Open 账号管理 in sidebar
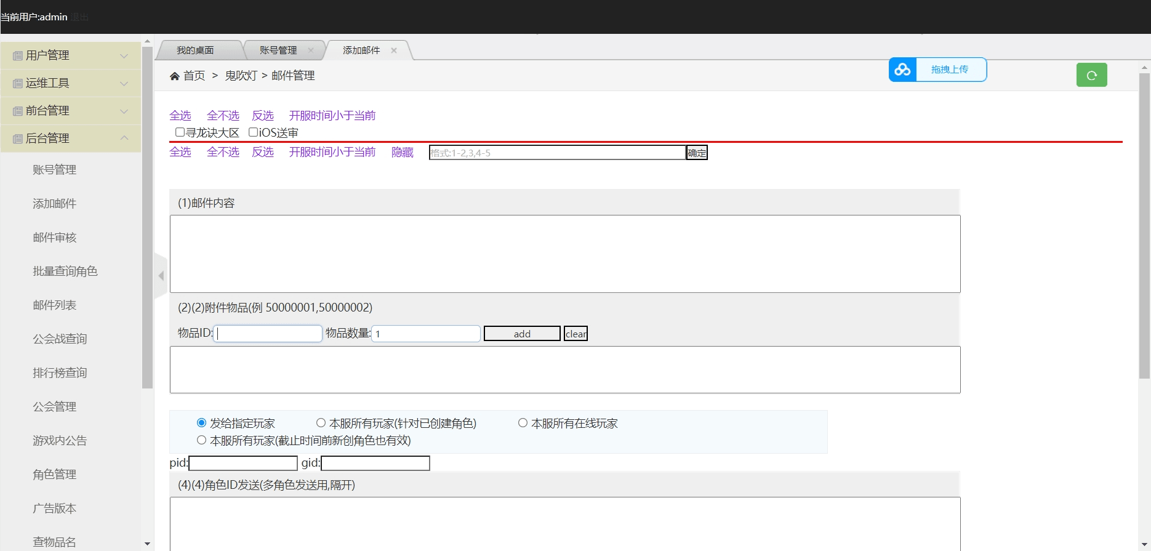Screen dimensions: 1151x551 (x=55, y=170)
